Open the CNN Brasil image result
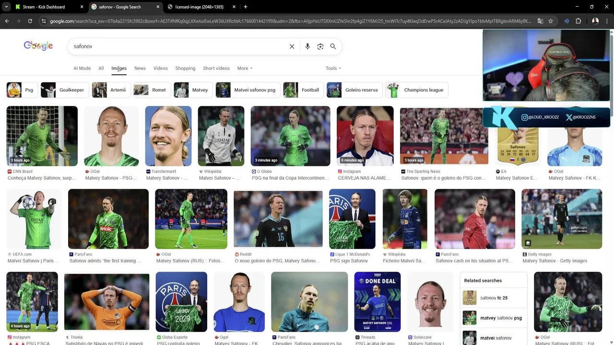The width and height of the screenshot is (614, 345). pyautogui.click(x=42, y=136)
